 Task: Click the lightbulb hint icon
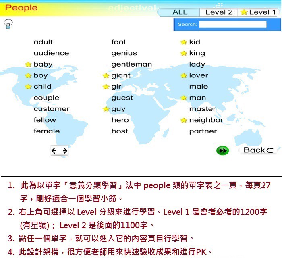pyautogui.click(x=8, y=25)
